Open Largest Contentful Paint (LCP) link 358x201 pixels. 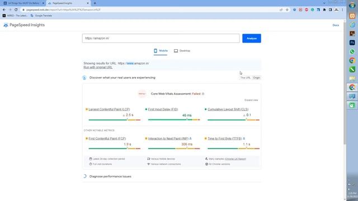109,109
